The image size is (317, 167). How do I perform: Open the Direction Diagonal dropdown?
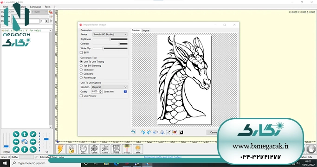click(x=109, y=87)
